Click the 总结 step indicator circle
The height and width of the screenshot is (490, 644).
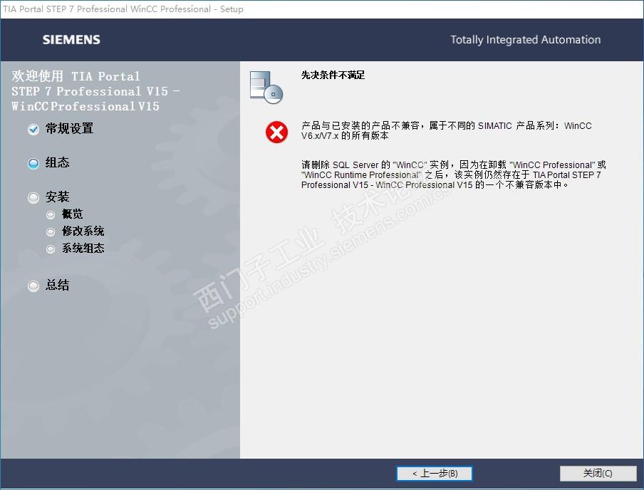click(x=33, y=286)
